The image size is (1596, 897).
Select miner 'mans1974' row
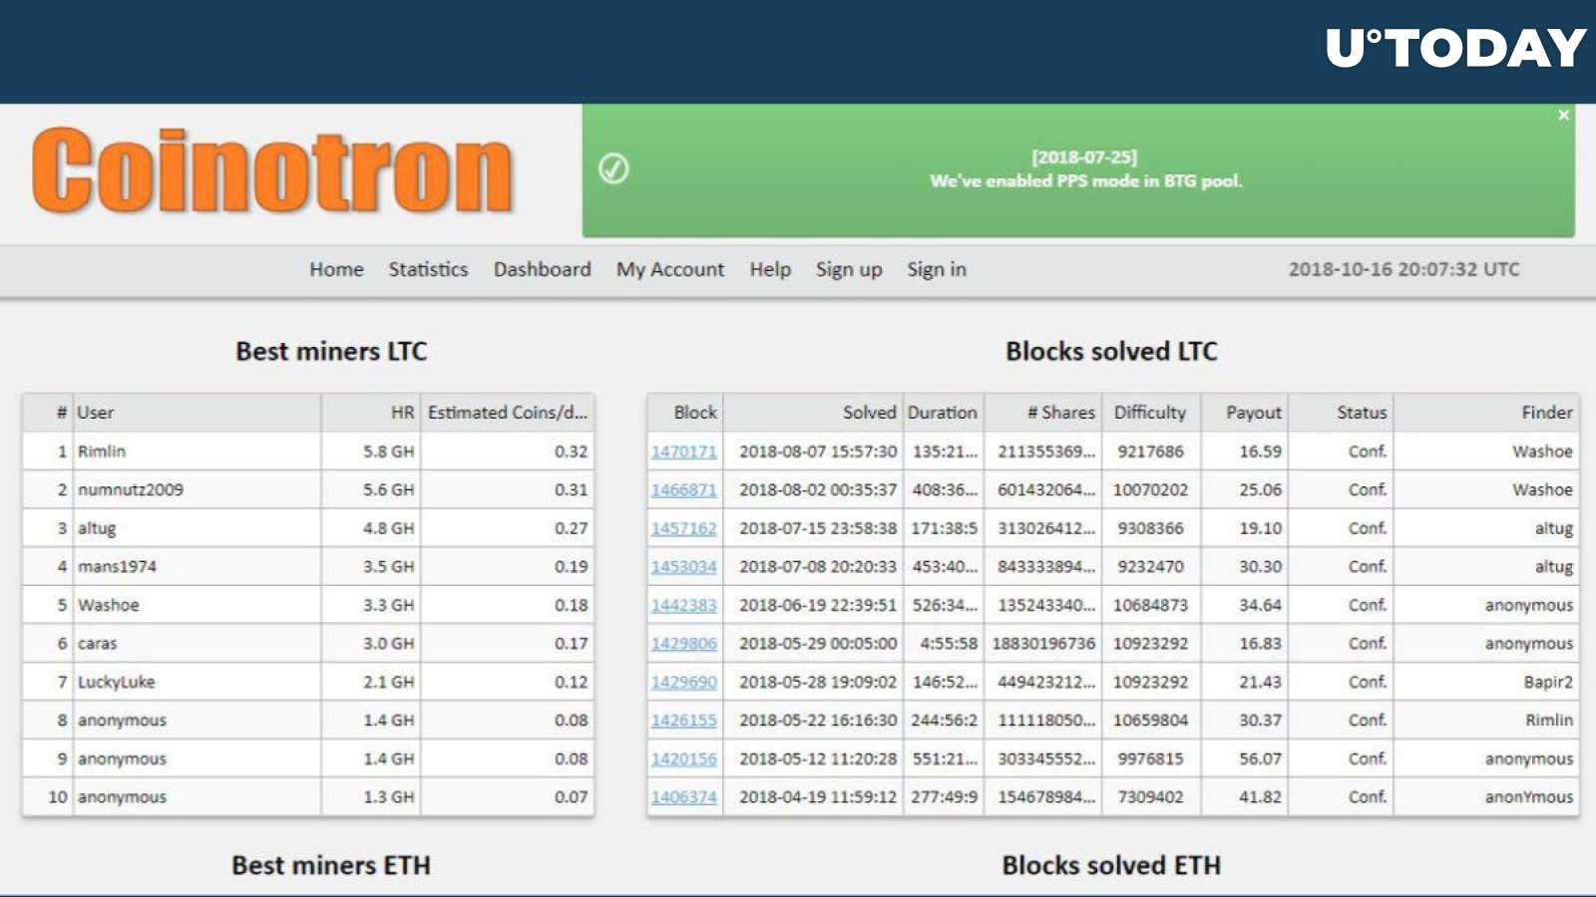click(308, 566)
